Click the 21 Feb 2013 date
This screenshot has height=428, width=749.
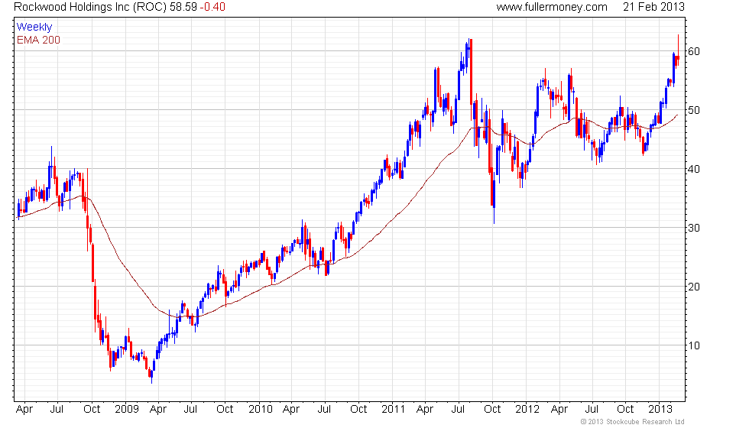(x=653, y=7)
